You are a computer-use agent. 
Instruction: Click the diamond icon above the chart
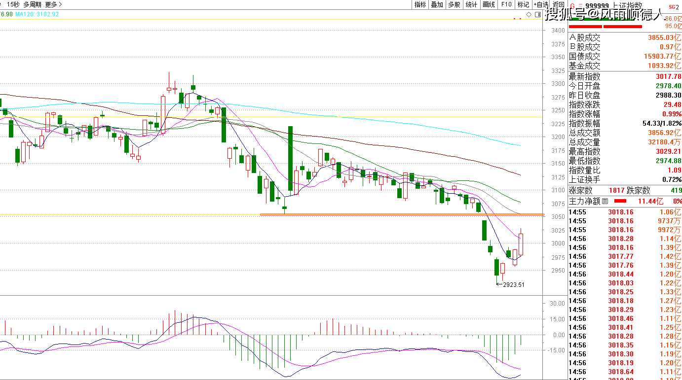(x=529, y=14)
